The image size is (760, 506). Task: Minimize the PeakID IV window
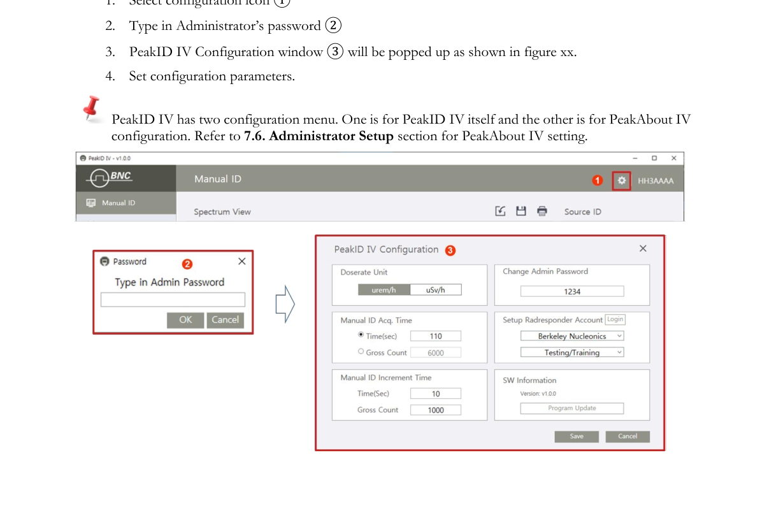tap(635, 158)
